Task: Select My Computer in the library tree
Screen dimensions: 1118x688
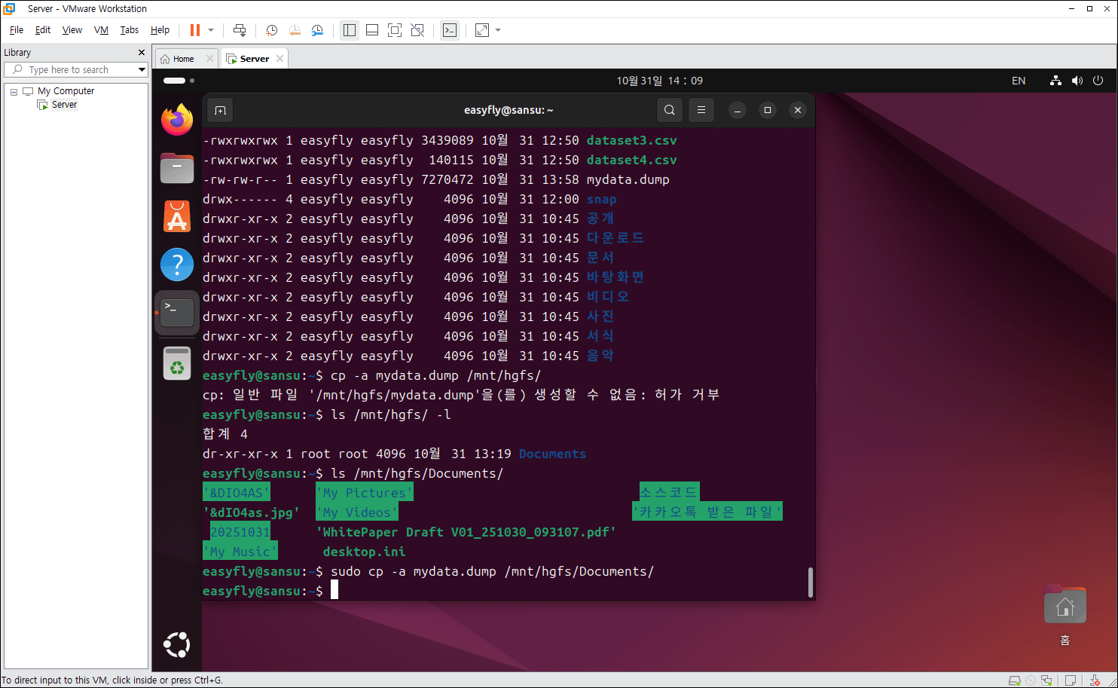Action: (x=66, y=91)
